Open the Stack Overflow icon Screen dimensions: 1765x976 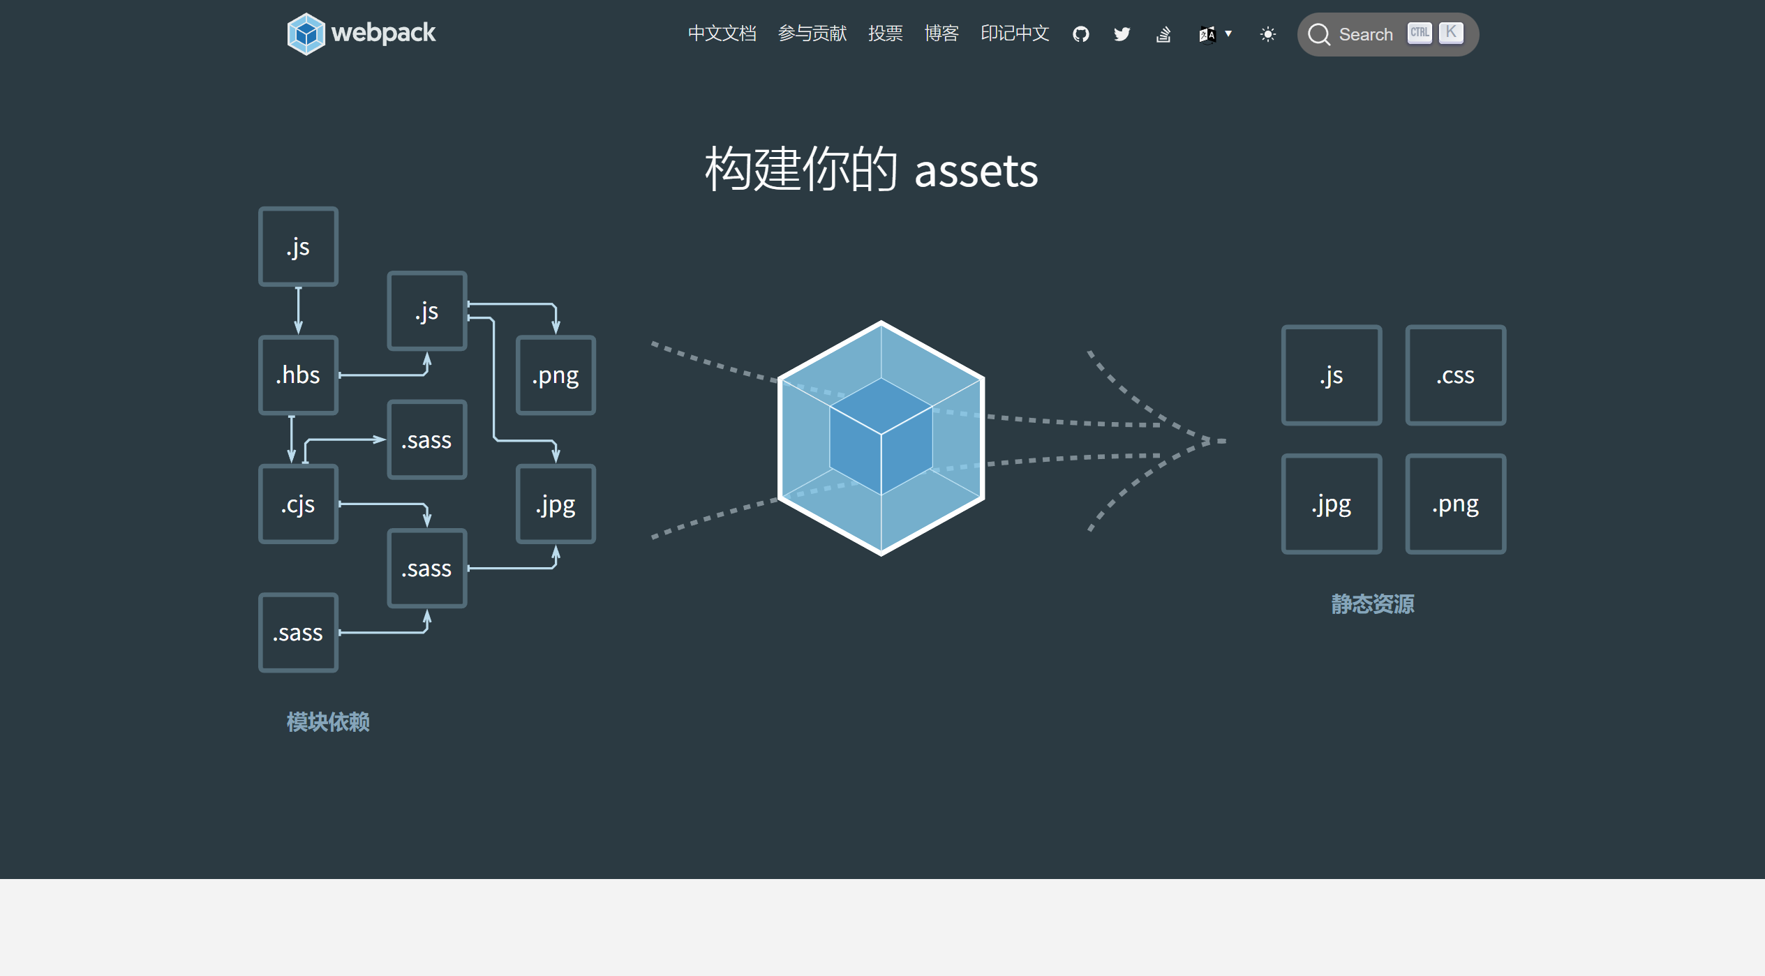pyautogui.click(x=1163, y=34)
